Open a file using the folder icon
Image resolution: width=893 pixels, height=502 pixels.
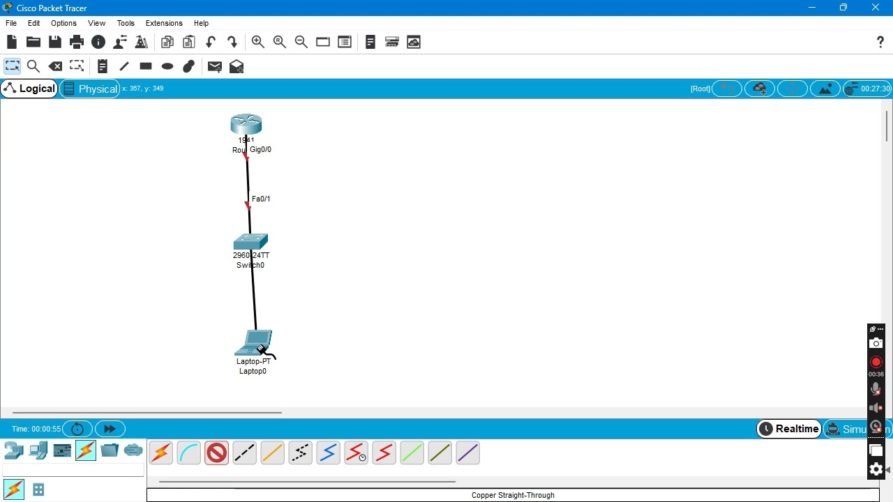pos(33,42)
